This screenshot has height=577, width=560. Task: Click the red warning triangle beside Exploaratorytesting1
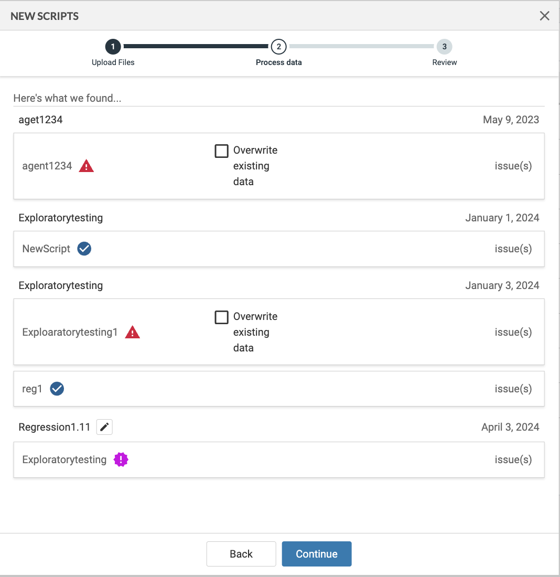(132, 333)
